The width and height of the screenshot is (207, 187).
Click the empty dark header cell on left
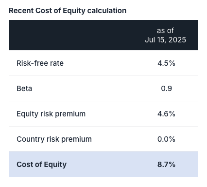click(71, 35)
